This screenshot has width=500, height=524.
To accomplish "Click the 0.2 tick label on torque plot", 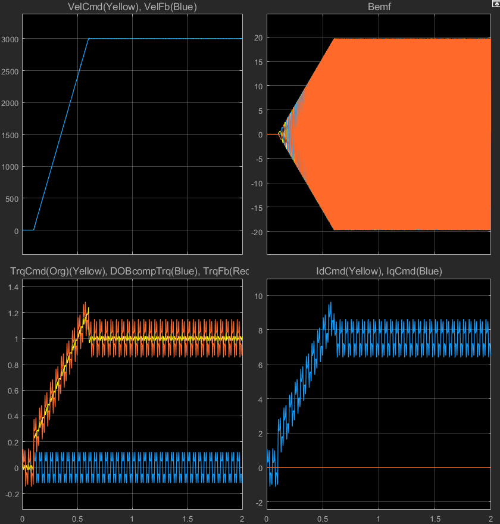I will [x=13, y=442].
